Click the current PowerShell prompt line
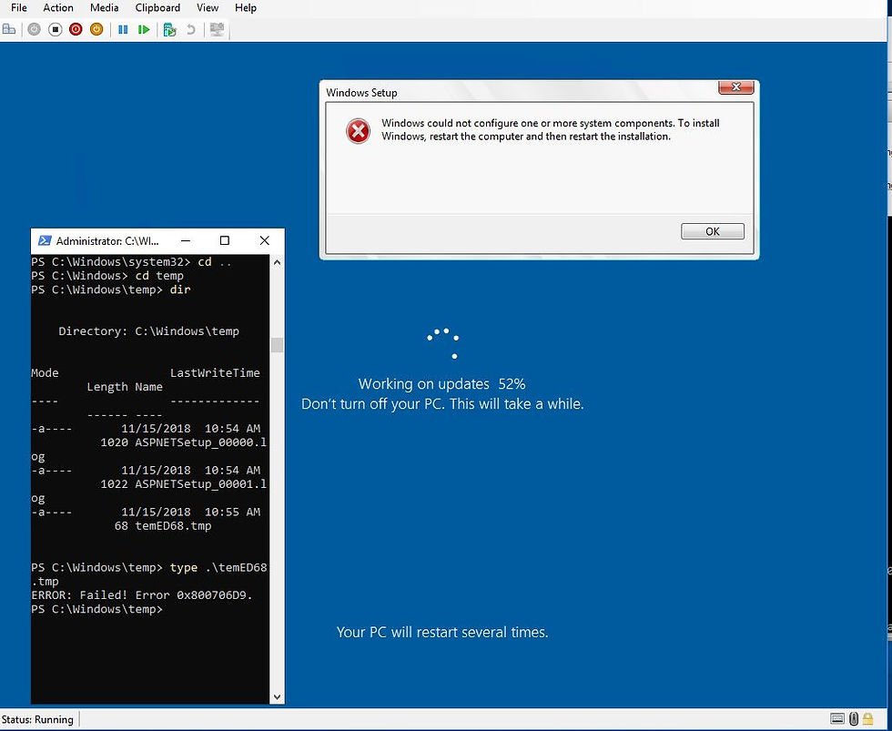 pyautogui.click(x=96, y=609)
